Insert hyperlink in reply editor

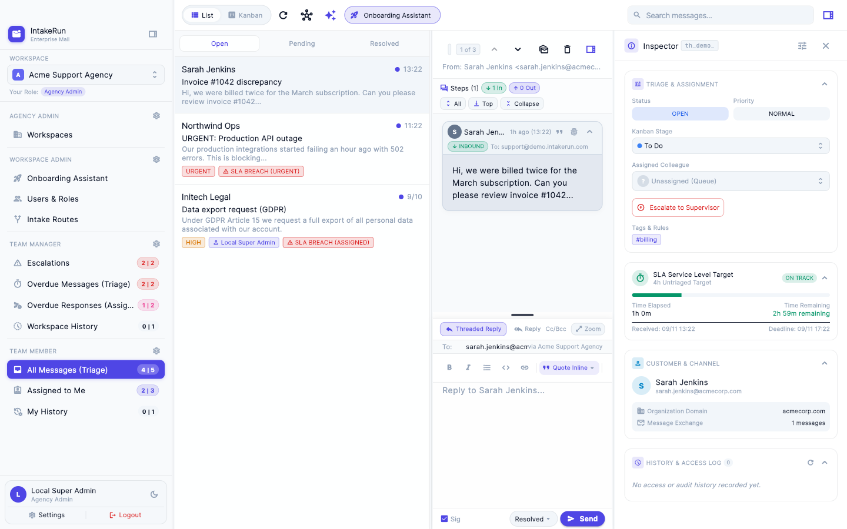pos(525,367)
